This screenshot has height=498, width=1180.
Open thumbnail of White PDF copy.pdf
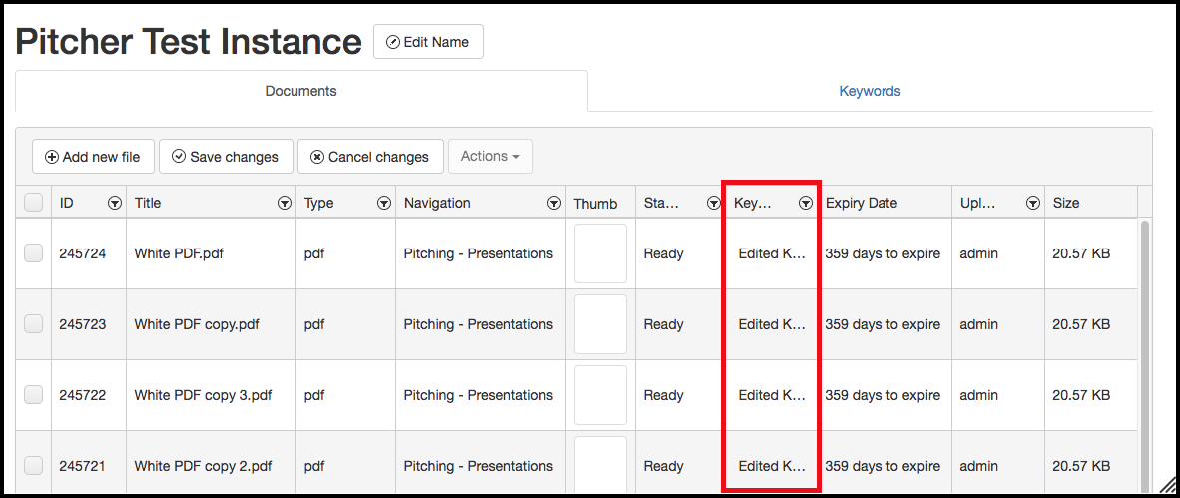(x=600, y=324)
